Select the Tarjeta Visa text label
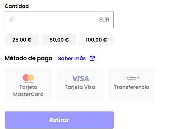Screen dimensions: 170x129 (x=80, y=87)
